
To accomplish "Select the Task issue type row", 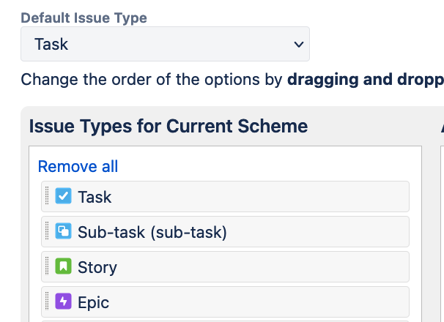I will coord(242,196).
